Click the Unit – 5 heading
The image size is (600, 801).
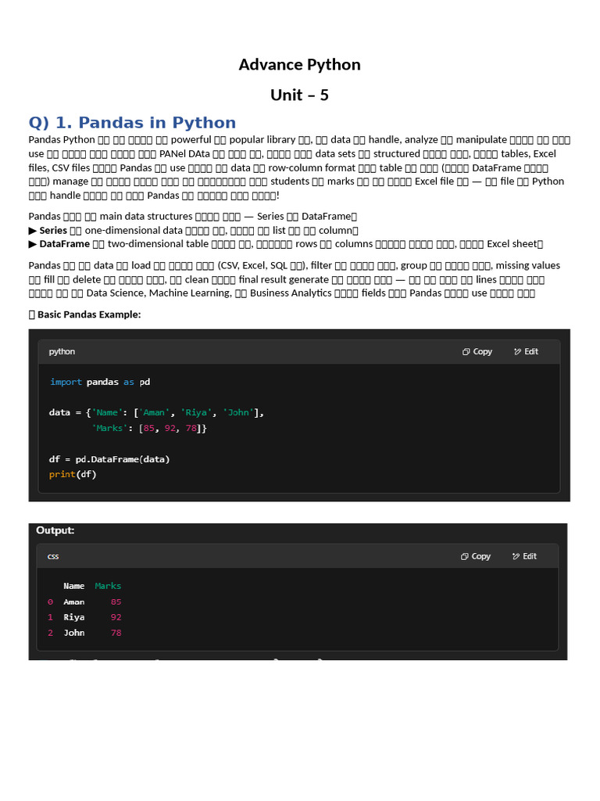click(299, 95)
